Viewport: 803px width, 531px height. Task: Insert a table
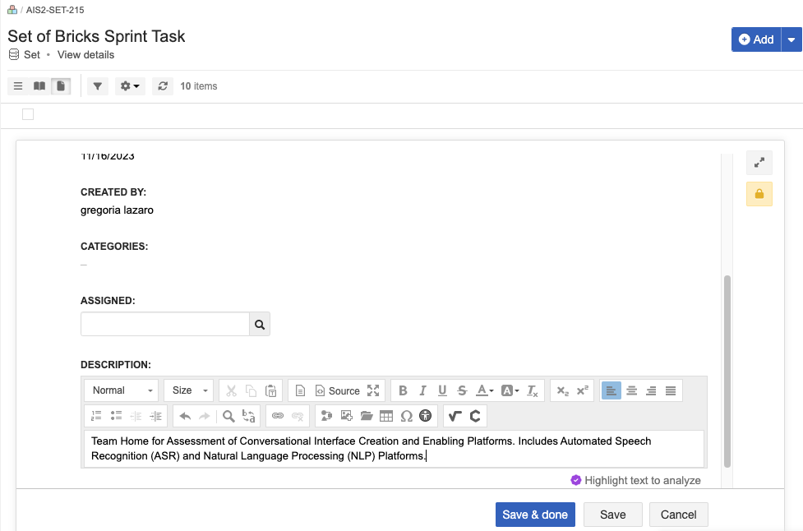coord(386,416)
